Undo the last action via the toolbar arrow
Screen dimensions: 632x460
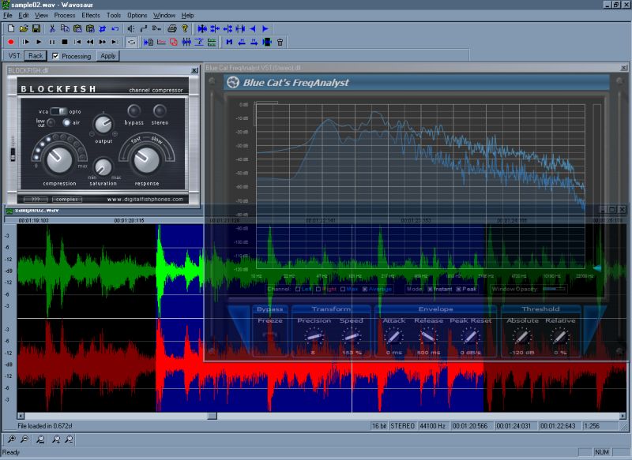point(115,28)
